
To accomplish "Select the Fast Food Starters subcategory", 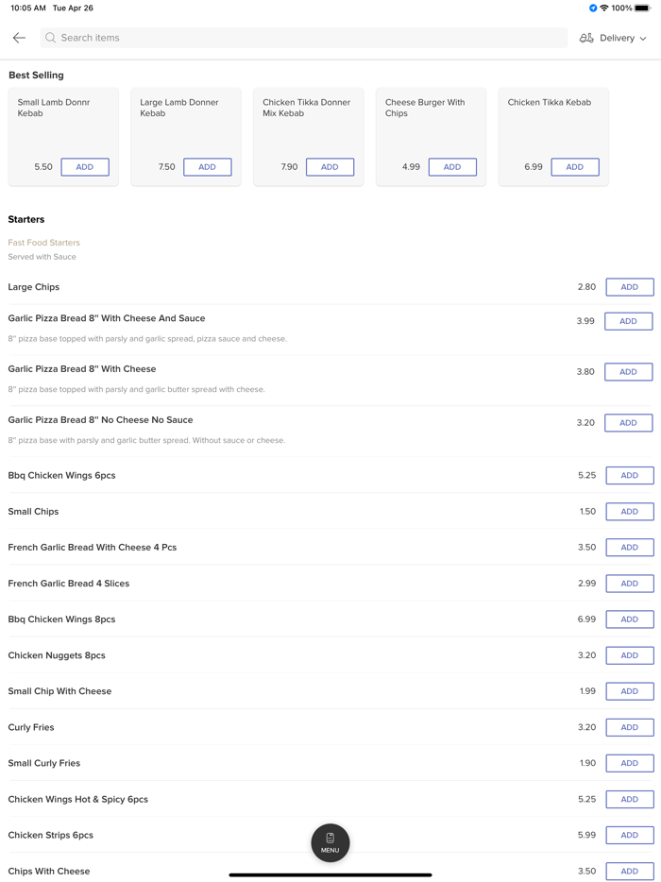I will 43,243.
